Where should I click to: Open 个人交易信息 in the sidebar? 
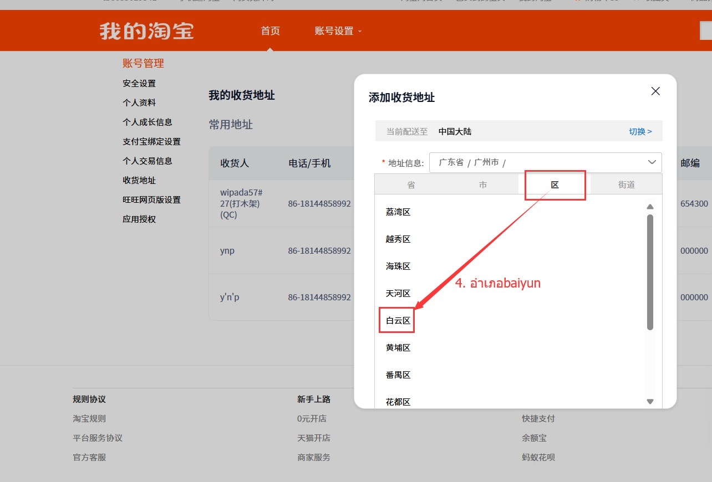coord(148,161)
